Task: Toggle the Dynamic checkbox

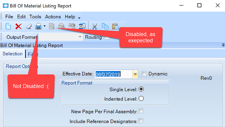Action: coord(144,74)
